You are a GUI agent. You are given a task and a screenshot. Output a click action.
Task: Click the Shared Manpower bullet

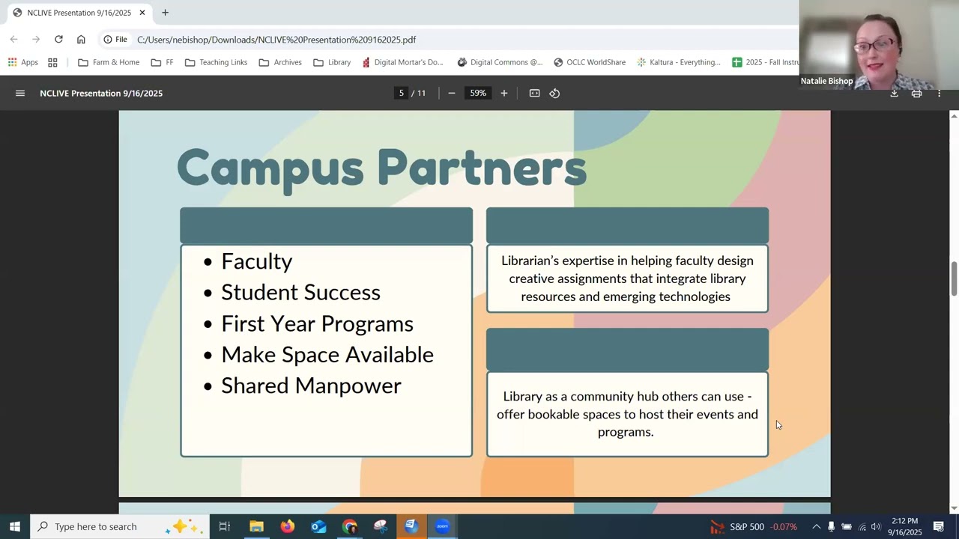311,386
